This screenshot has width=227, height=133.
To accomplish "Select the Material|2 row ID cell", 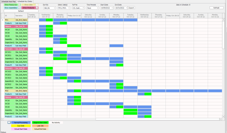I will (9, 68).
